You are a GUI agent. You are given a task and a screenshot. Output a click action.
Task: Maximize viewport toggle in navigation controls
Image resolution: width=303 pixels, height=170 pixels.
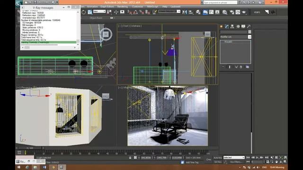285,161
